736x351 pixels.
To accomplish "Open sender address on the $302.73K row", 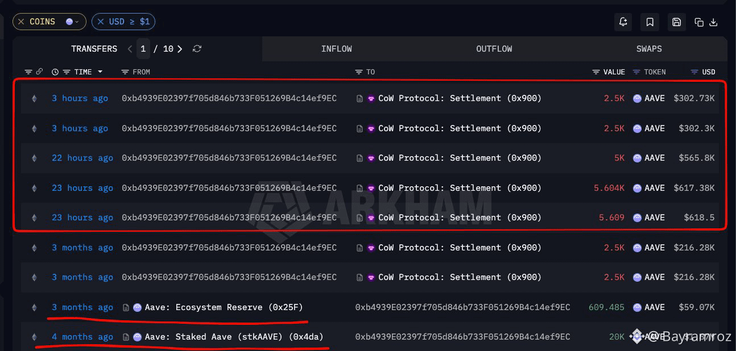I will click(x=229, y=98).
